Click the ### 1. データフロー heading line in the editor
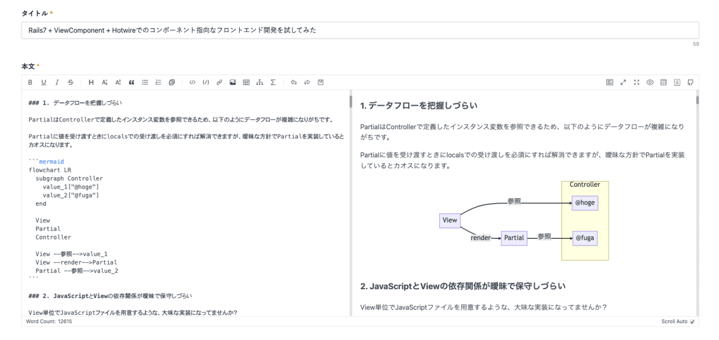Screen dimensions: 719x340 click(x=76, y=104)
